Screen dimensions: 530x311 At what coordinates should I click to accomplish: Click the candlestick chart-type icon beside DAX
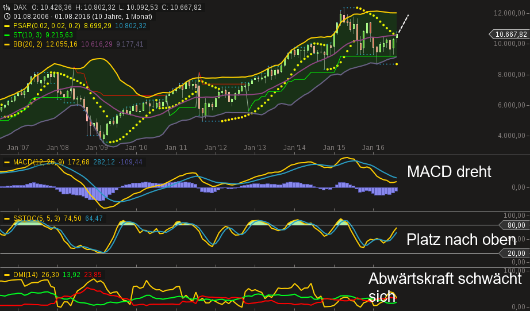(7, 7)
